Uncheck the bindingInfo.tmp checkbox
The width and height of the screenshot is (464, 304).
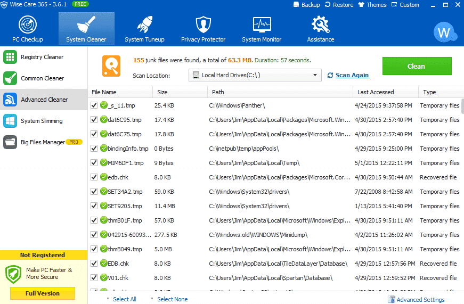[94, 149]
